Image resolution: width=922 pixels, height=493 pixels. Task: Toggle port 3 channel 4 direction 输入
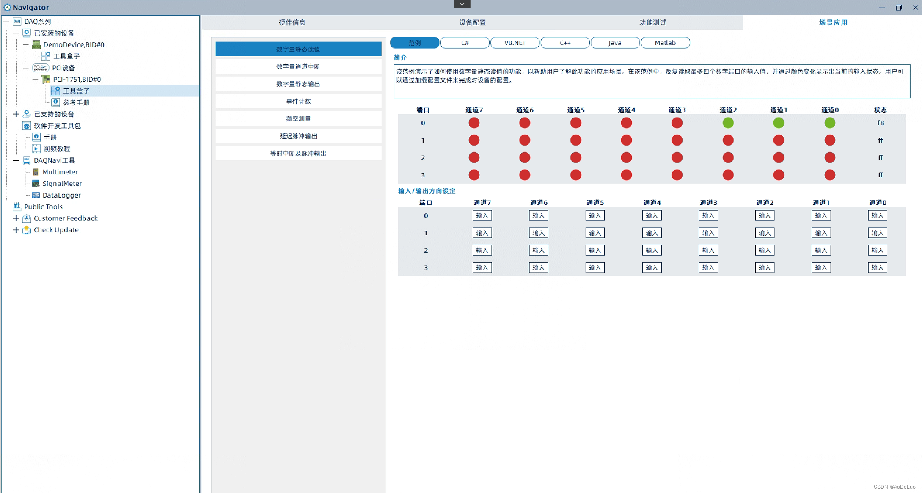[652, 268]
